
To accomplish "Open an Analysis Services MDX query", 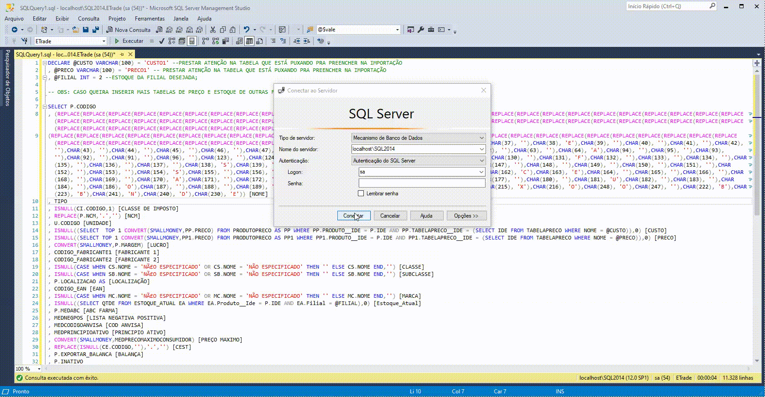I will (169, 30).
